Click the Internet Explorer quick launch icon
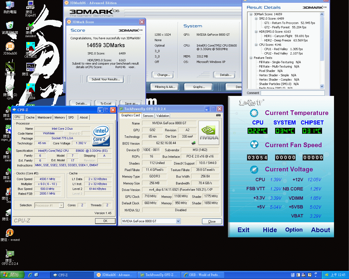Image resolution: width=349 pixels, height=279 pixels. coord(30,275)
